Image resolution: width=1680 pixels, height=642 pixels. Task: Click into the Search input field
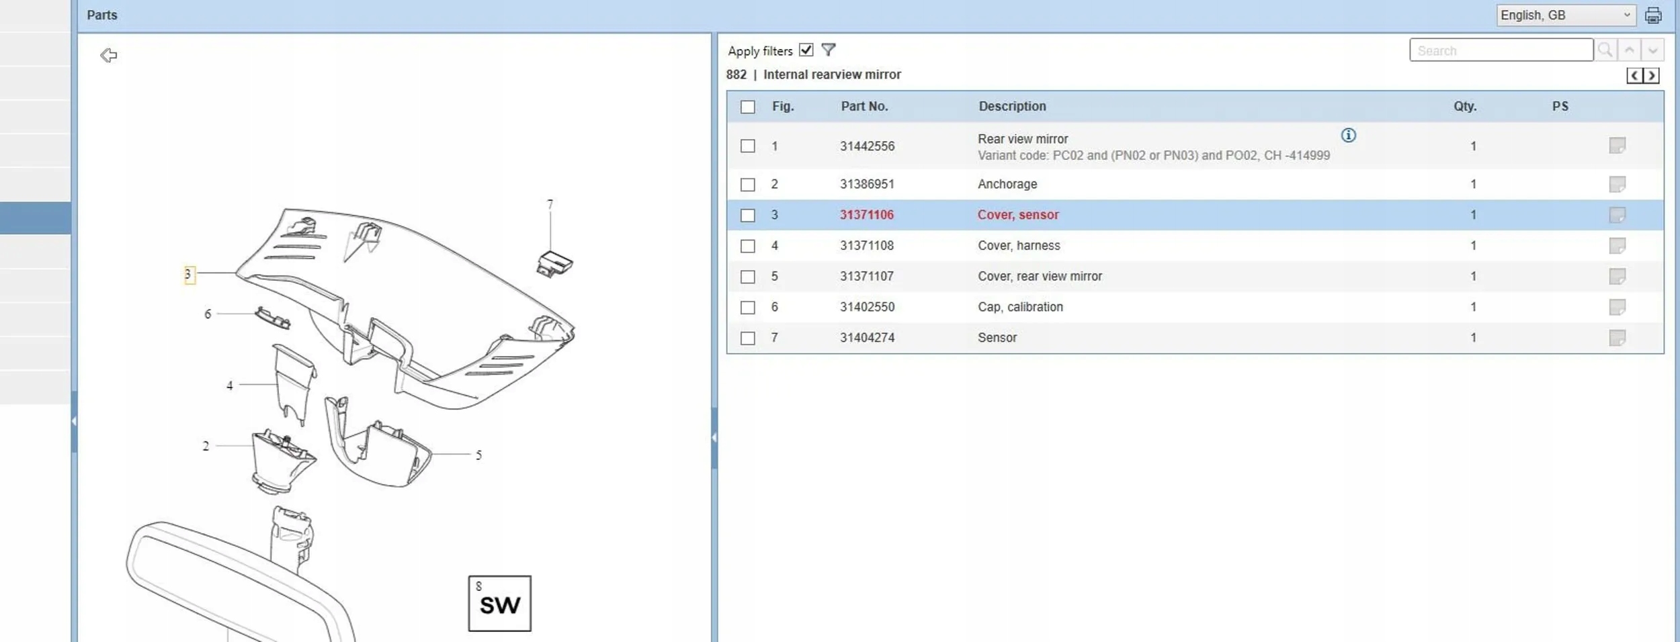tap(1501, 50)
